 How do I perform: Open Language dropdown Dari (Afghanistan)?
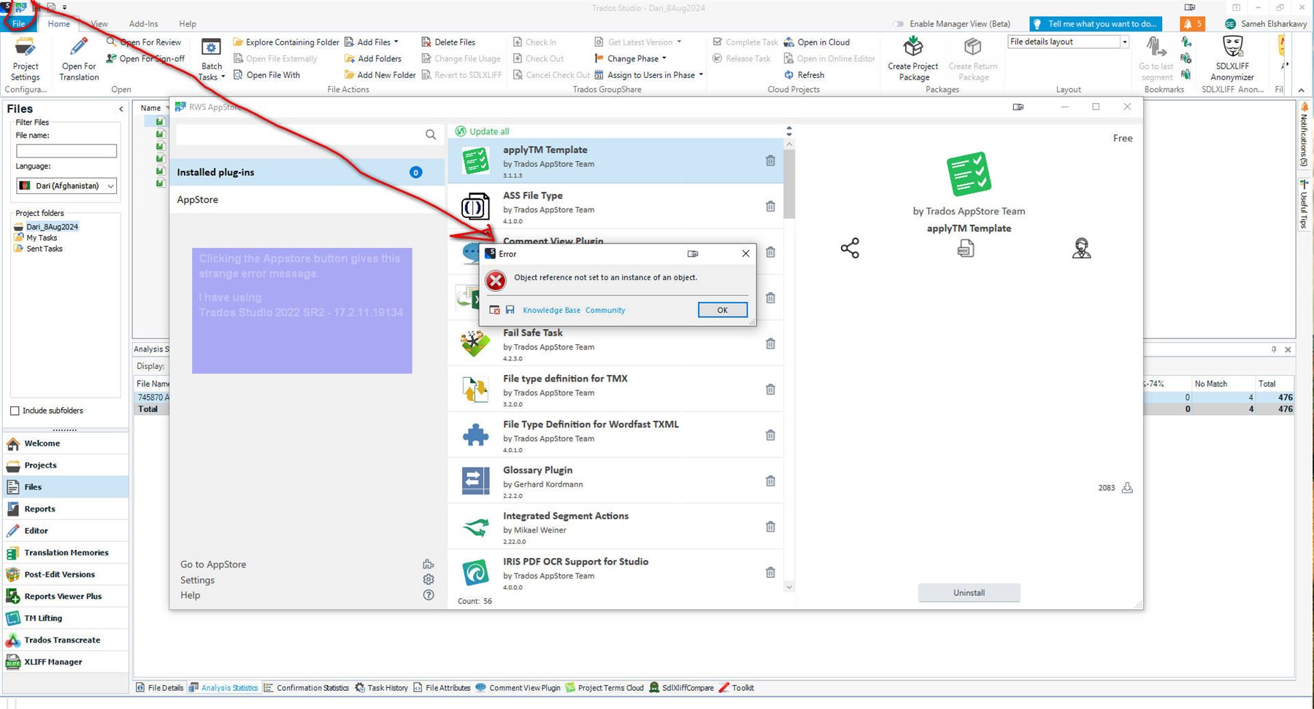pyautogui.click(x=66, y=186)
